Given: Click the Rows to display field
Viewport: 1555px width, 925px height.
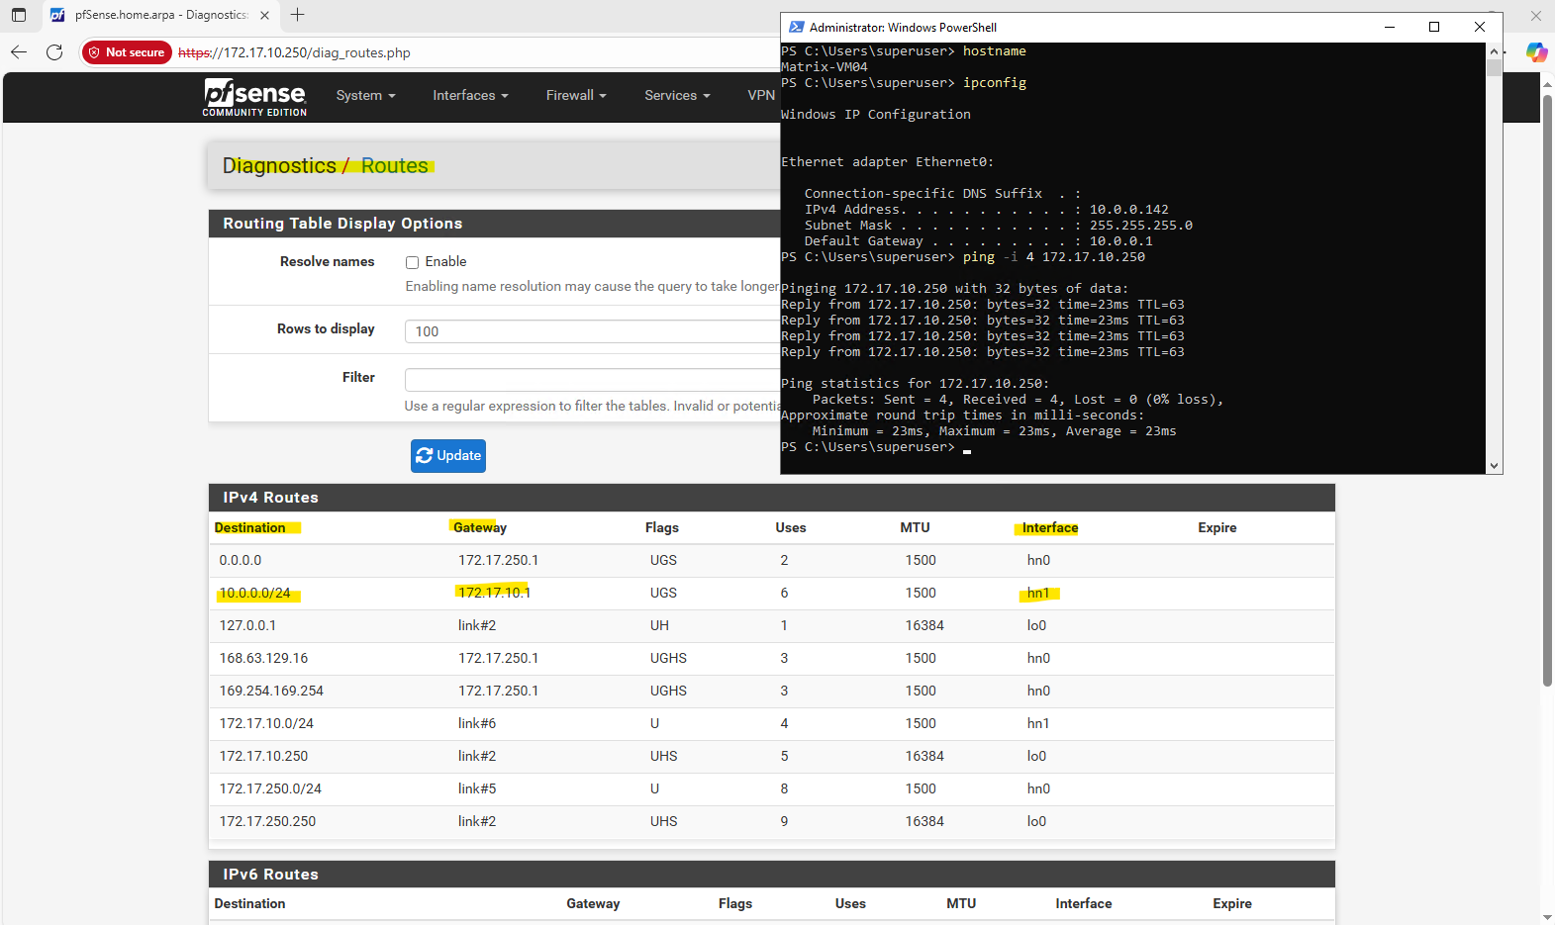Looking at the screenshot, I should [x=592, y=331].
